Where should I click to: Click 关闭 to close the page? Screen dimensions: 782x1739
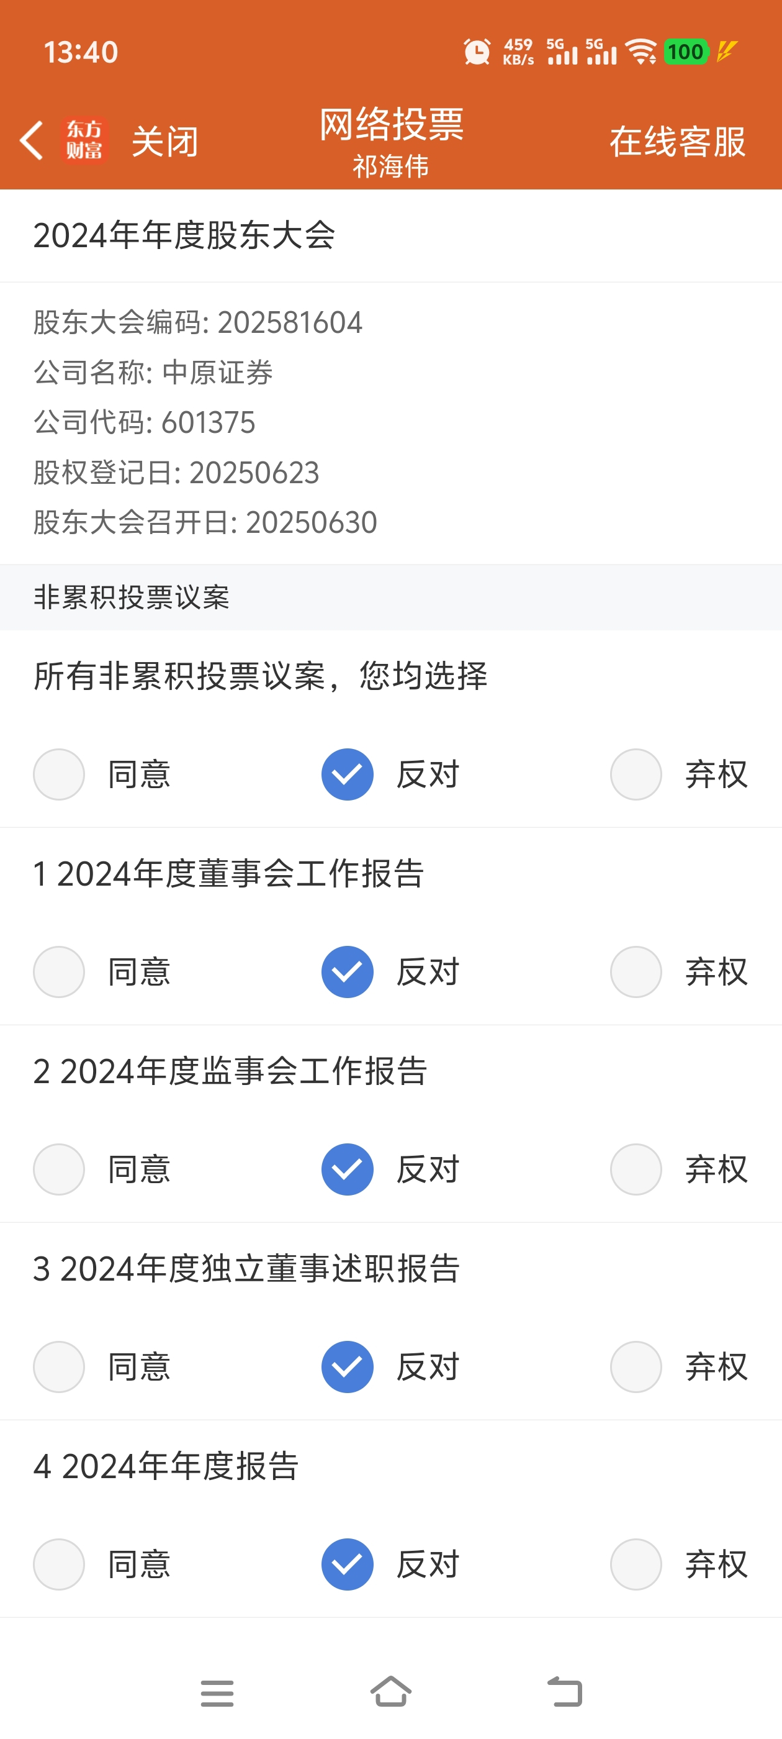pyautogui.click(x=164, y=142)
